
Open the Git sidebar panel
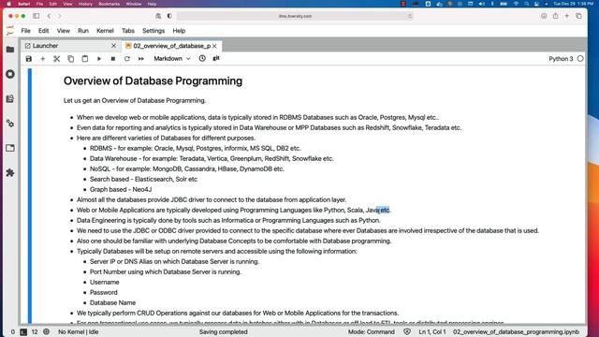point(10,98)
